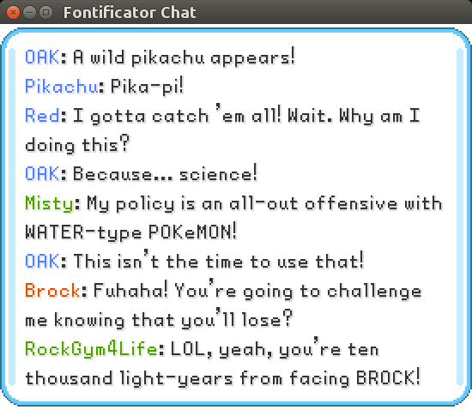Click the green Misty username
The width and height of the screenshot is (472, 410).
coord(50,204)
